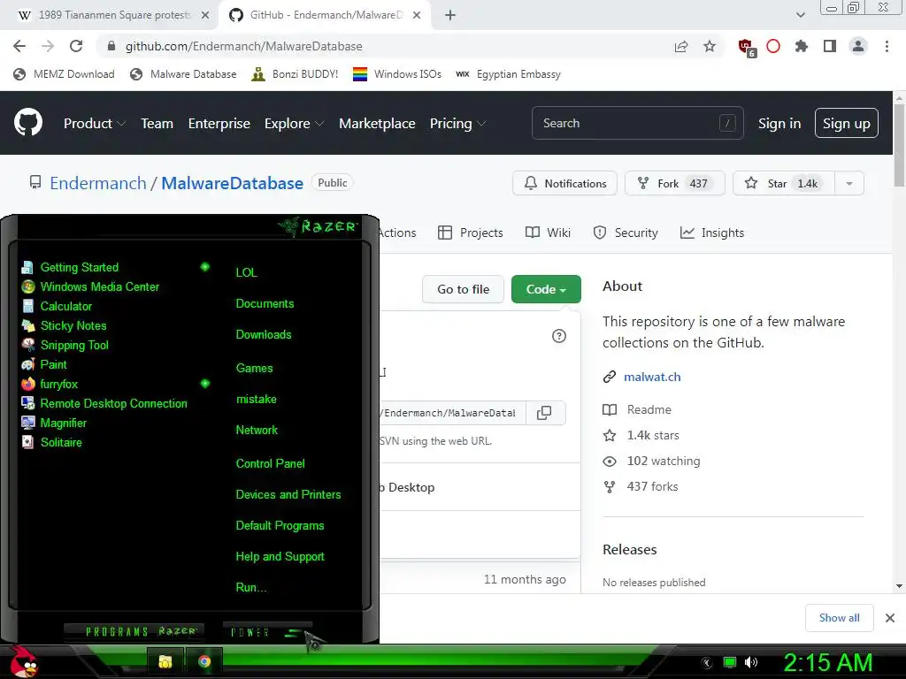Image resolution: width=906 pixels, height=679 pixels.
Task: Click the red circle Opera extension icon
Action: [x=773, y=46]
